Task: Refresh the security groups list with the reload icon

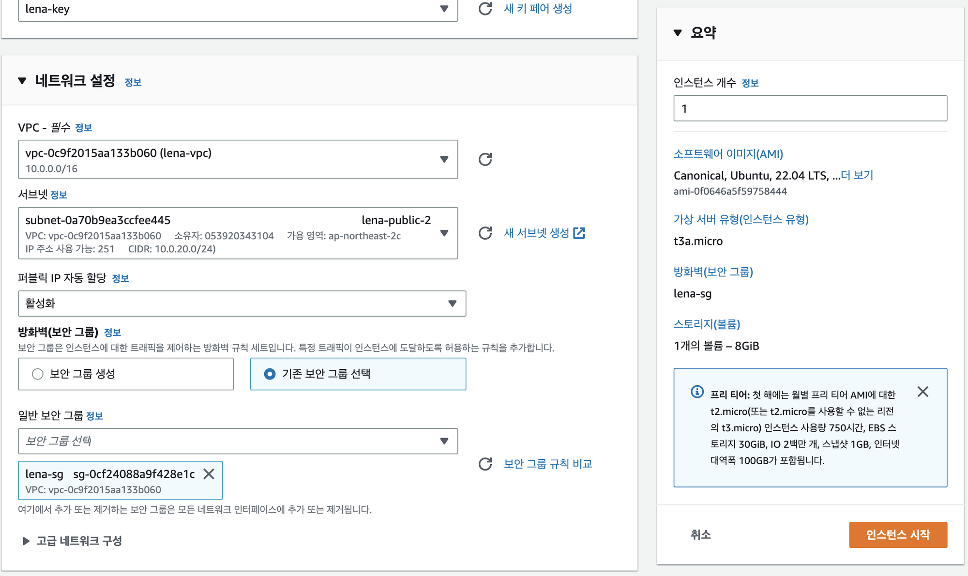Action: coord(485,464)
